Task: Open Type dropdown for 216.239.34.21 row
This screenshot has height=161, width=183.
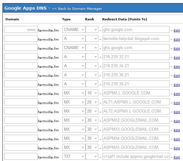Action: [x=74, y=66]
